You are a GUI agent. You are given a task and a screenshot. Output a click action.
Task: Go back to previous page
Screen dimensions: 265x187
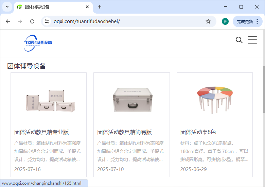8,21
